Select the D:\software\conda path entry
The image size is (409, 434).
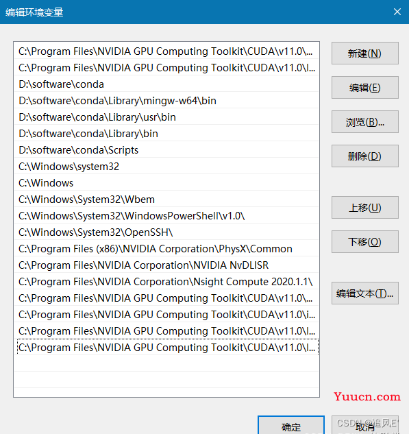coord(166,84)
